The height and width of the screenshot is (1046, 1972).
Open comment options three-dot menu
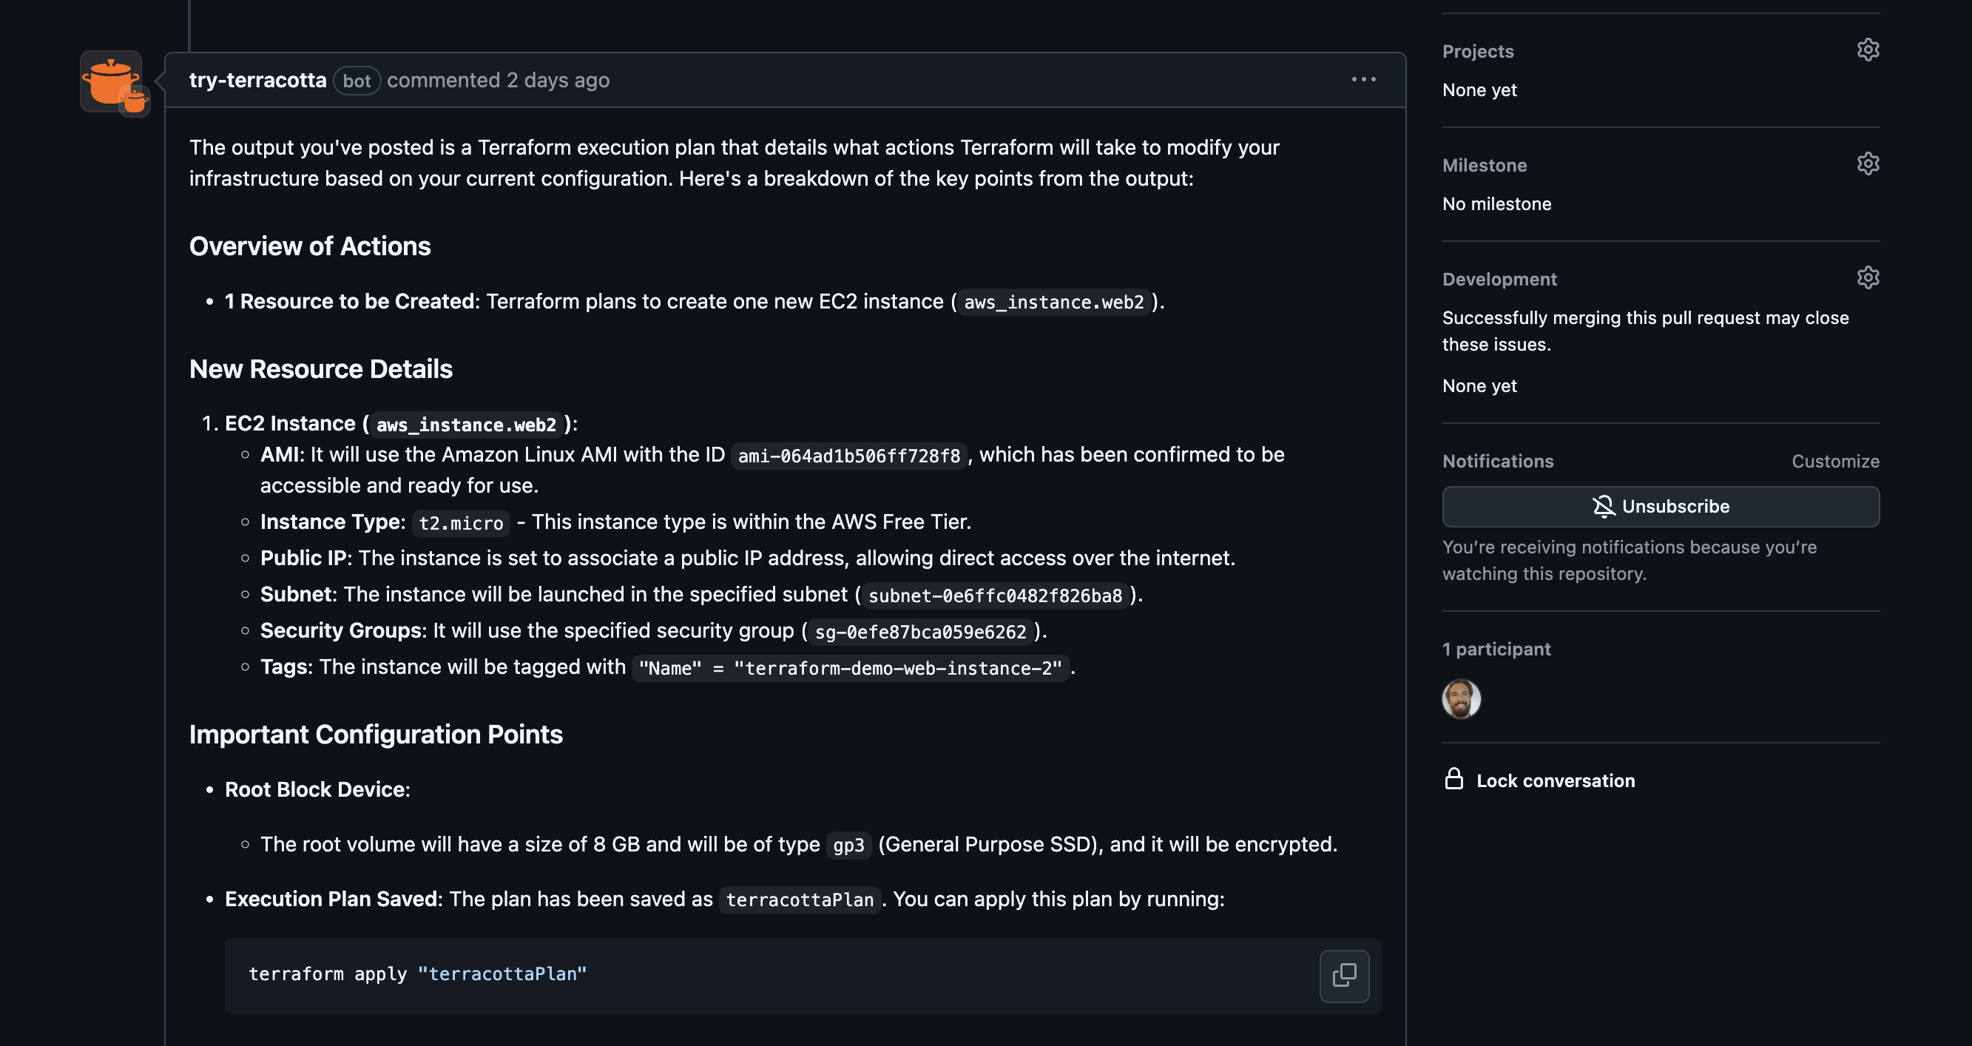pyautogui.click(x=1362, y=80)
